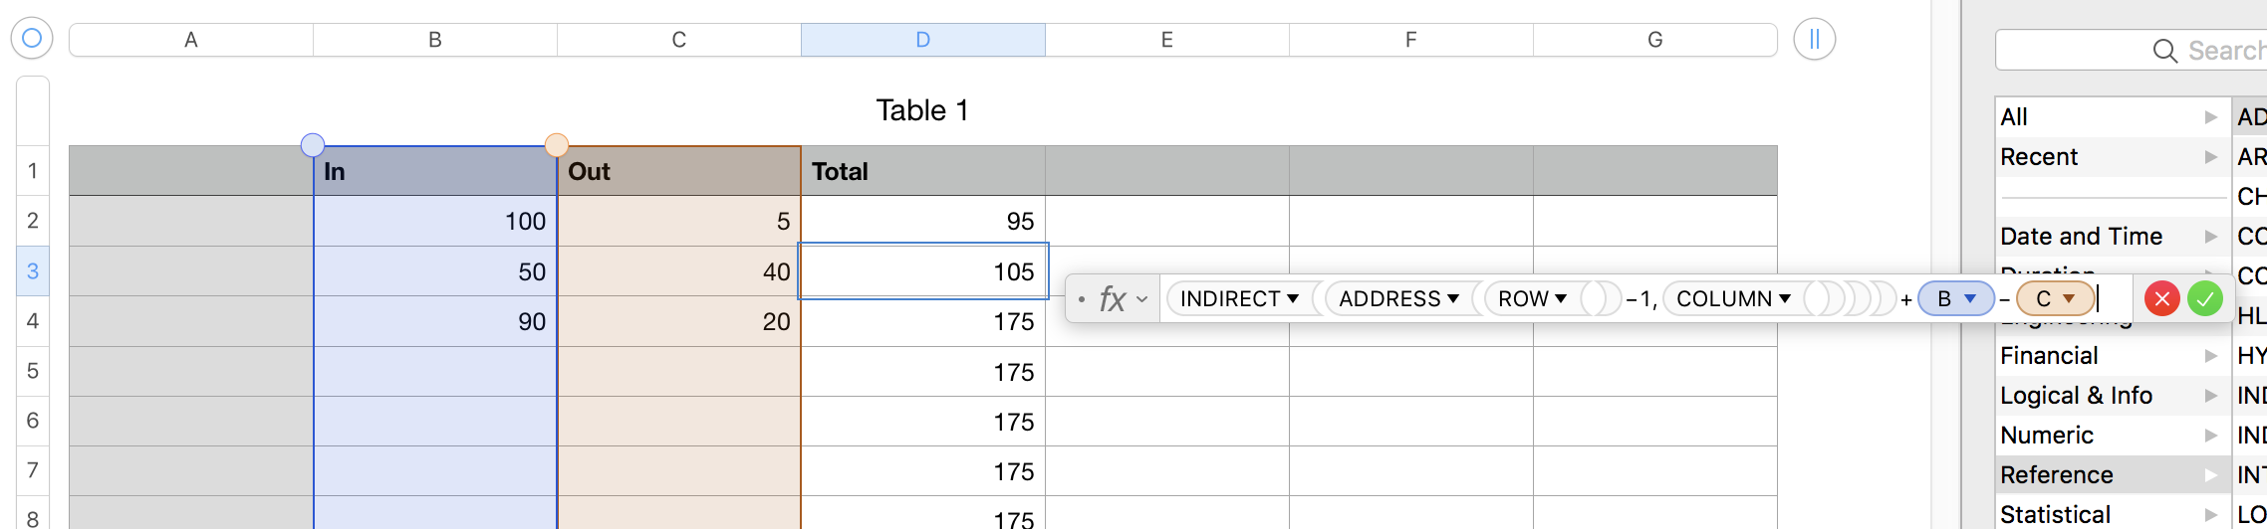Select the cell containing 100

(x=435, y=221)
